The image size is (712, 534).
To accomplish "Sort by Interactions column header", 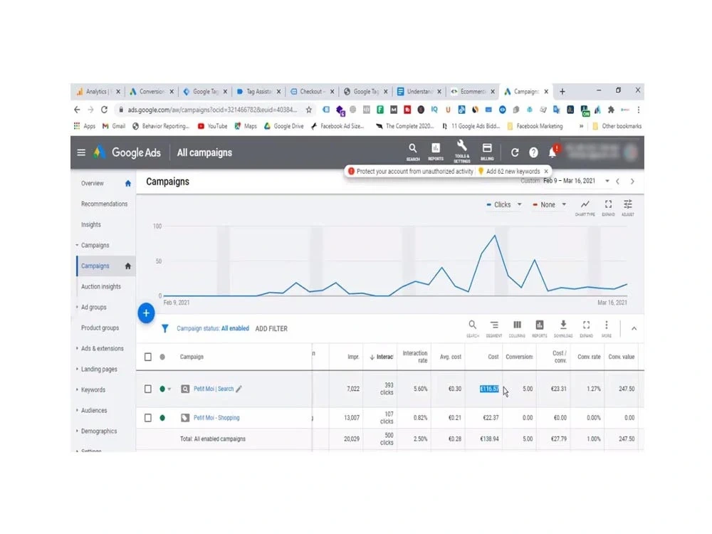I will point(381,357).
